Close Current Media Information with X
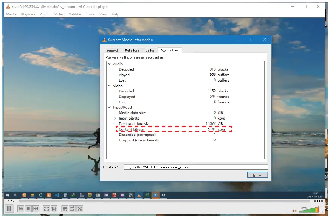 (265, 40)
